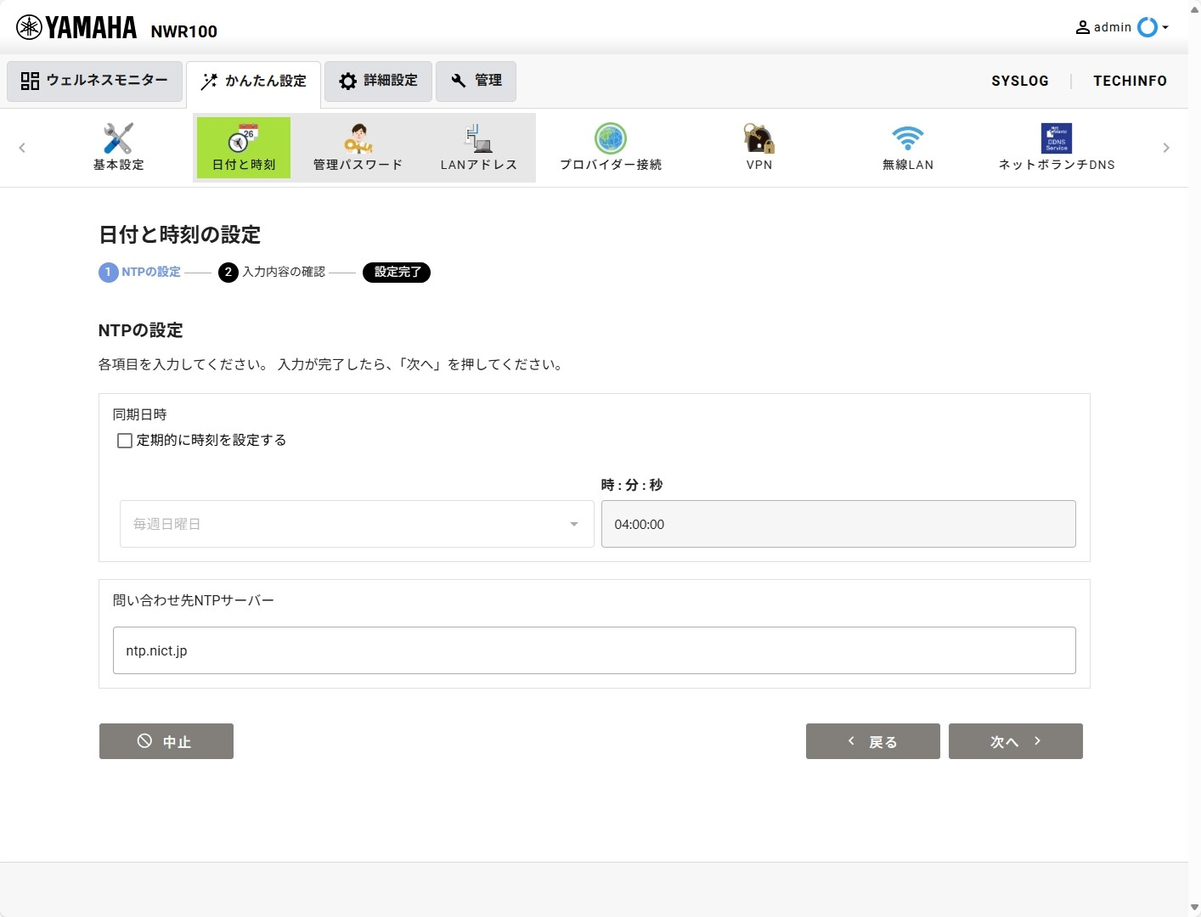Click the 次へ button
The image size is (1201, 917).
click(1015, 741)
